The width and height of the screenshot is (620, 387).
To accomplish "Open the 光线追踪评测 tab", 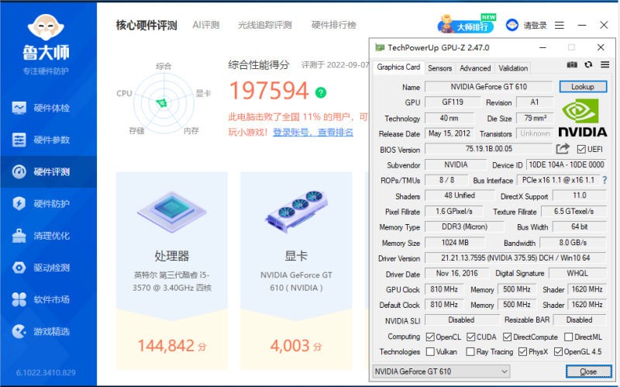I will pos(265,25).
